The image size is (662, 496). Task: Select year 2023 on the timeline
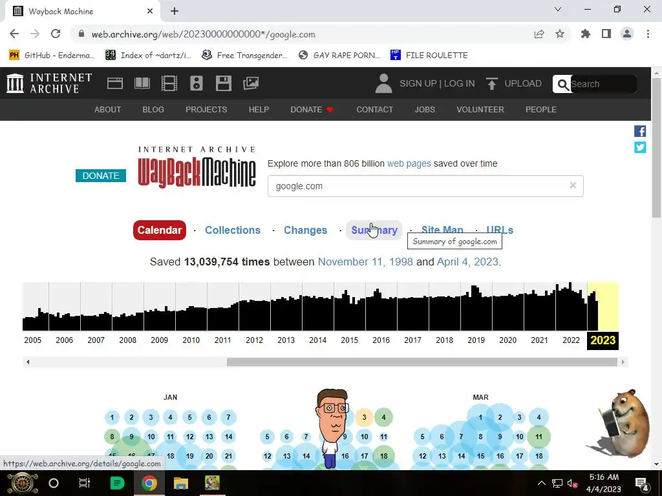(x=603, y=340)
